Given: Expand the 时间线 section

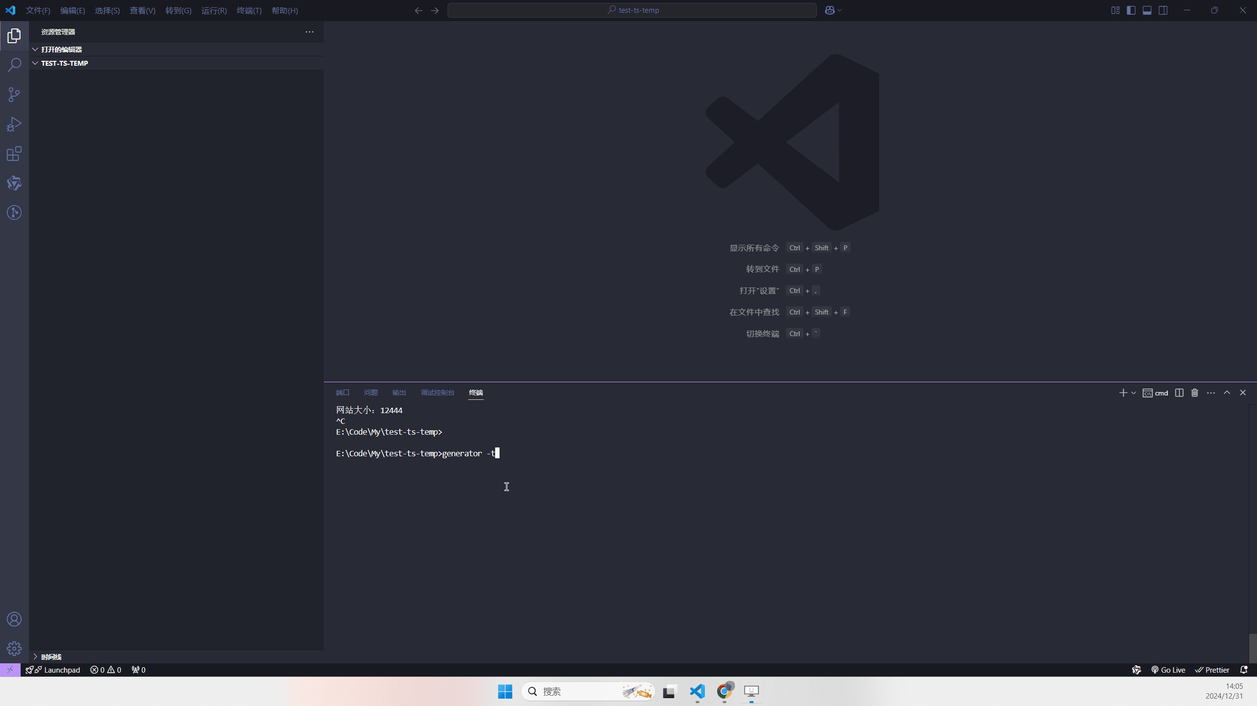Looking at the screenshot, I should coord(176,657).
